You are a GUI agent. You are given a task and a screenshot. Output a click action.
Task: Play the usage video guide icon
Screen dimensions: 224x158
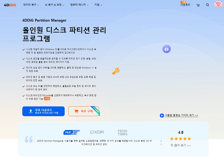point(162,115)
